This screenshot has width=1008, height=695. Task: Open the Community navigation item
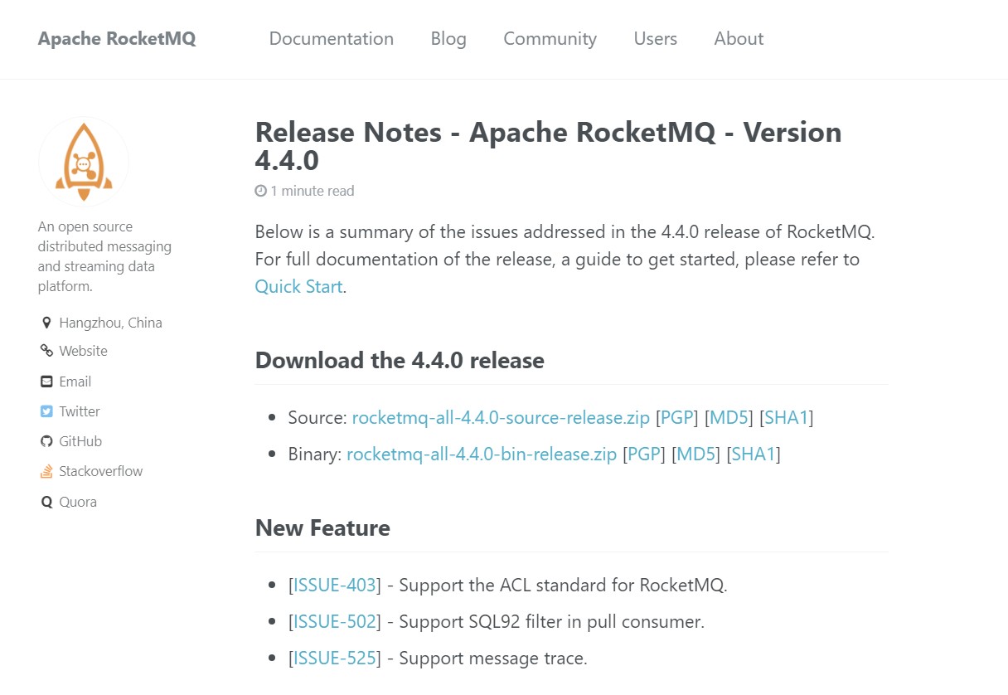pyautogui.click(x=550, y=39)
